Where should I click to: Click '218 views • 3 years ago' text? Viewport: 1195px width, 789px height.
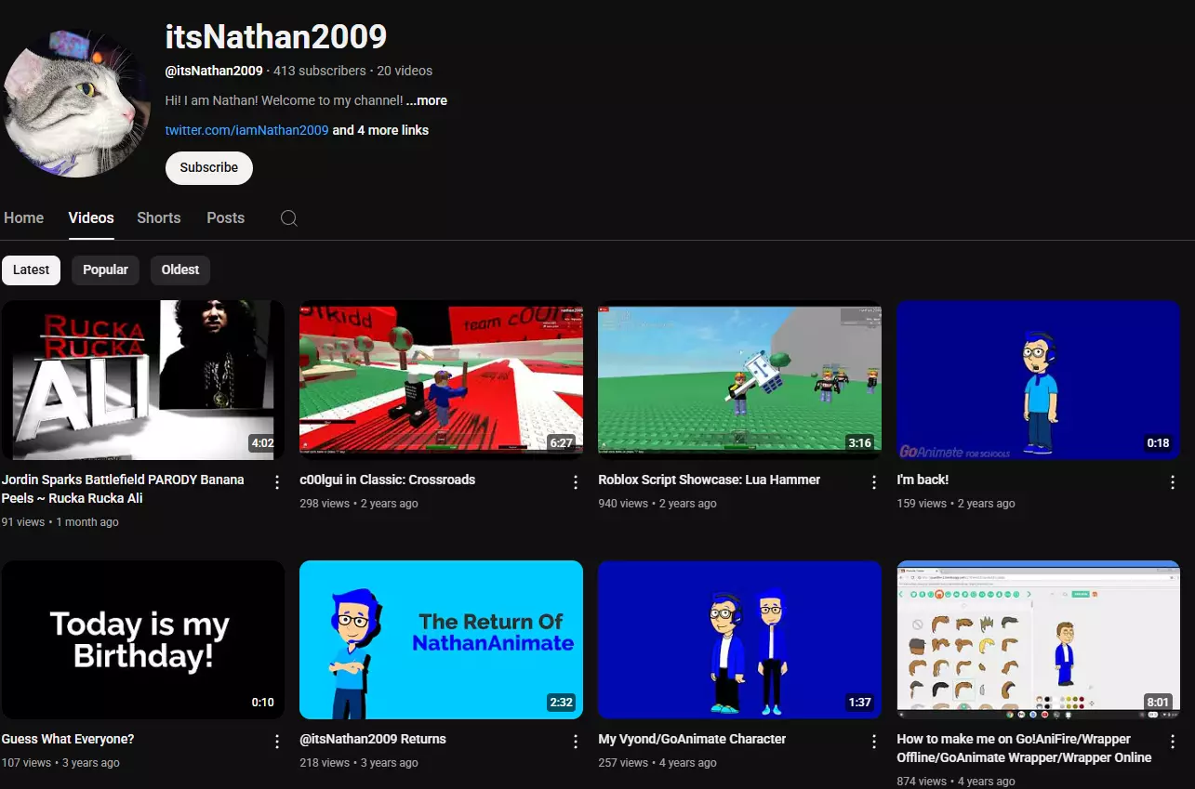[x=359, y=763]
